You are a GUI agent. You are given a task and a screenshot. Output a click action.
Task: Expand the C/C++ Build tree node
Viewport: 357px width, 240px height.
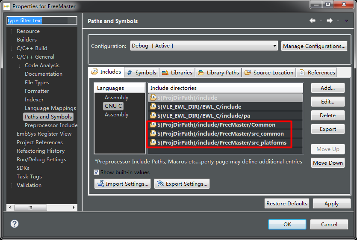pyautogui.click(x=12, y=48)
